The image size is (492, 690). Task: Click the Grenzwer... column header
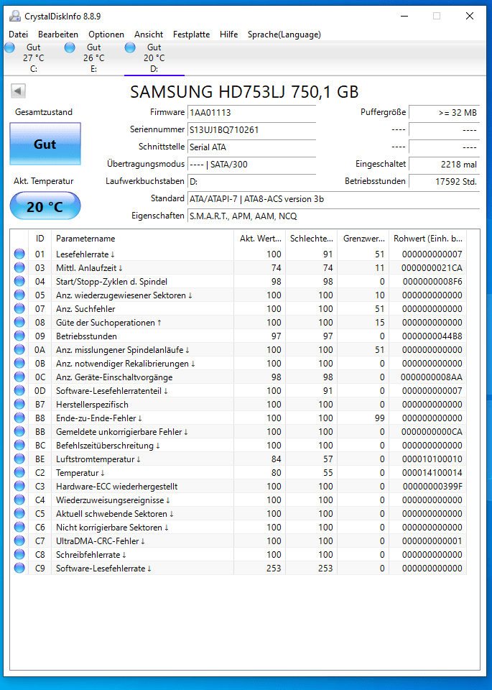[x=363, y=239]
